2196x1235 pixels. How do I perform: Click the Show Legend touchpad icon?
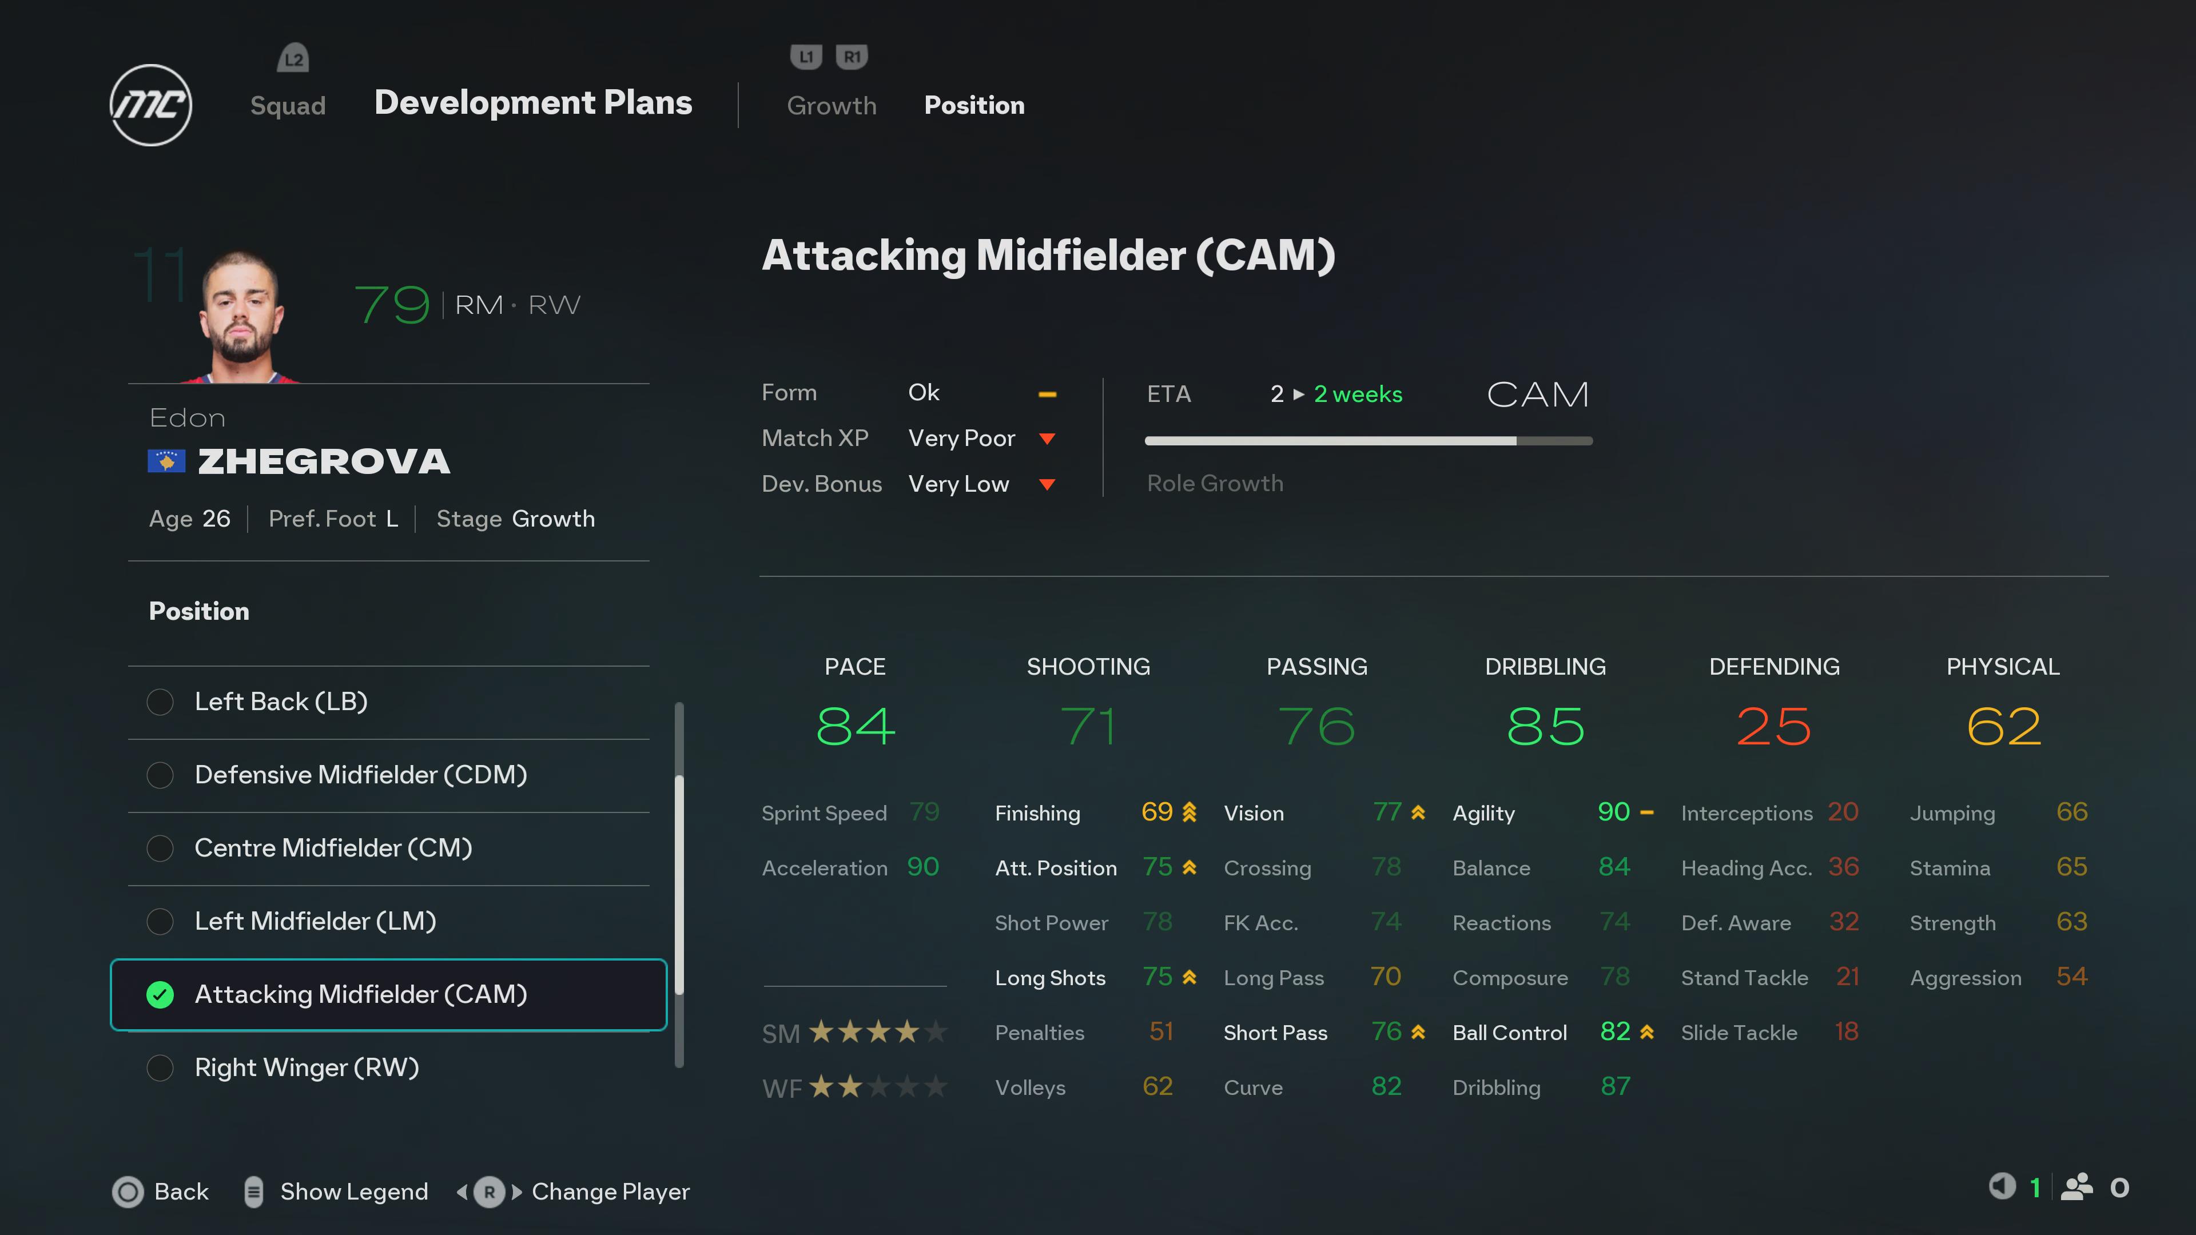coord(253,1192)
